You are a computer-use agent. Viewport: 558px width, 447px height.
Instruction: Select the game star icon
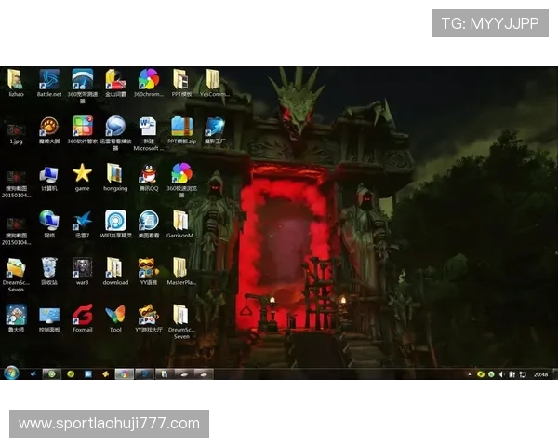click(x=82, y=173)
